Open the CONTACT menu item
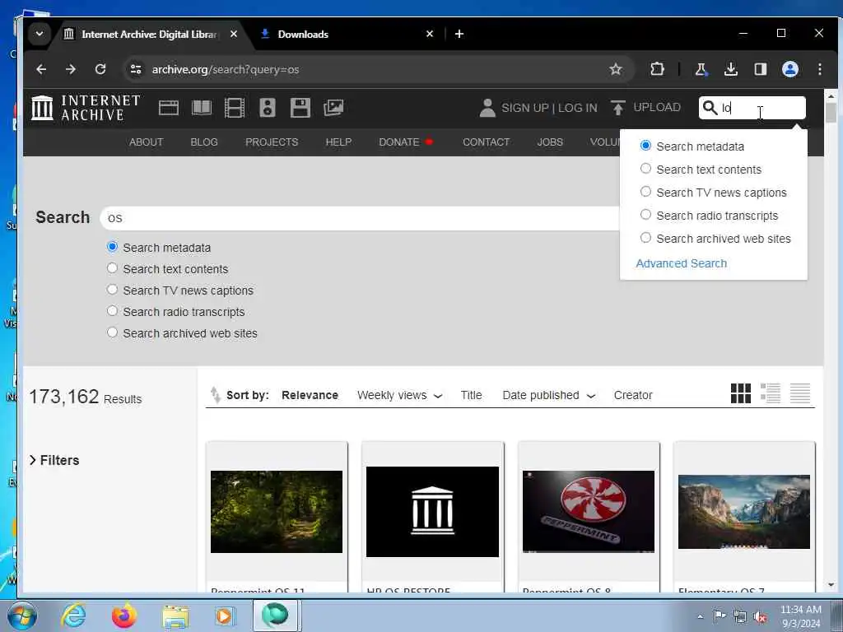Screen dimensions: 843x632 (486, 142)
